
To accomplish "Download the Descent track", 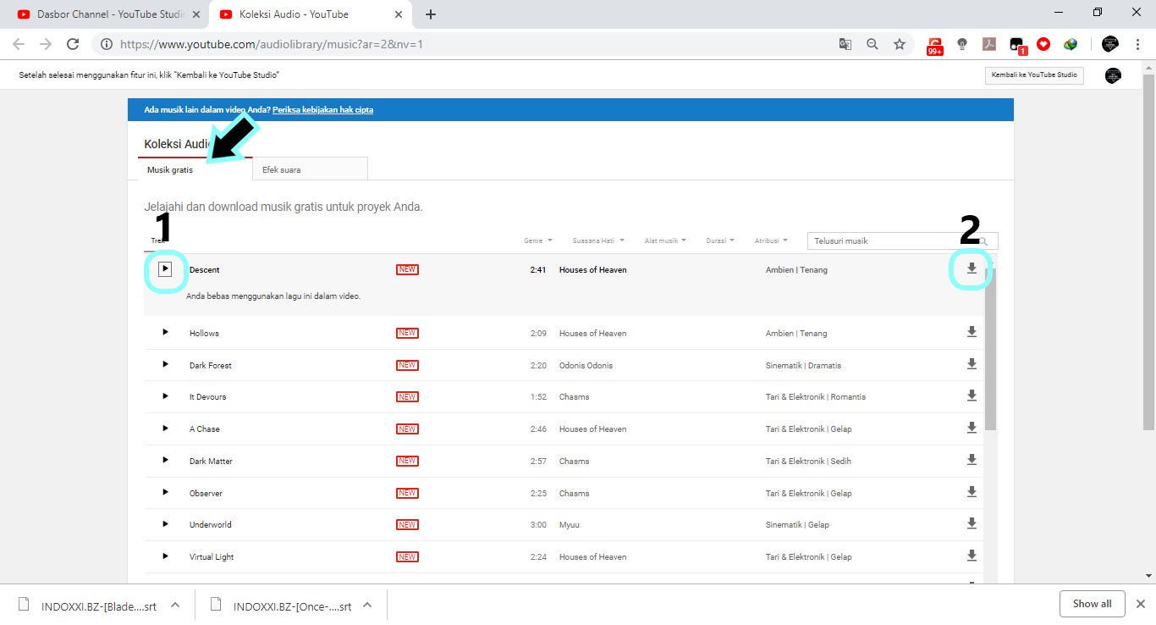I will tap(972, 268).
